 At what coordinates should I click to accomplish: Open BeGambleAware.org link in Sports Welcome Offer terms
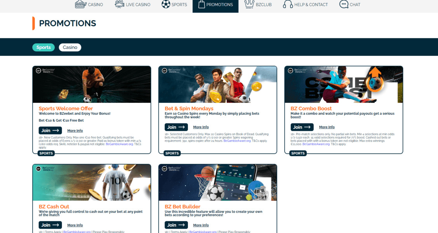coord(119,144)
